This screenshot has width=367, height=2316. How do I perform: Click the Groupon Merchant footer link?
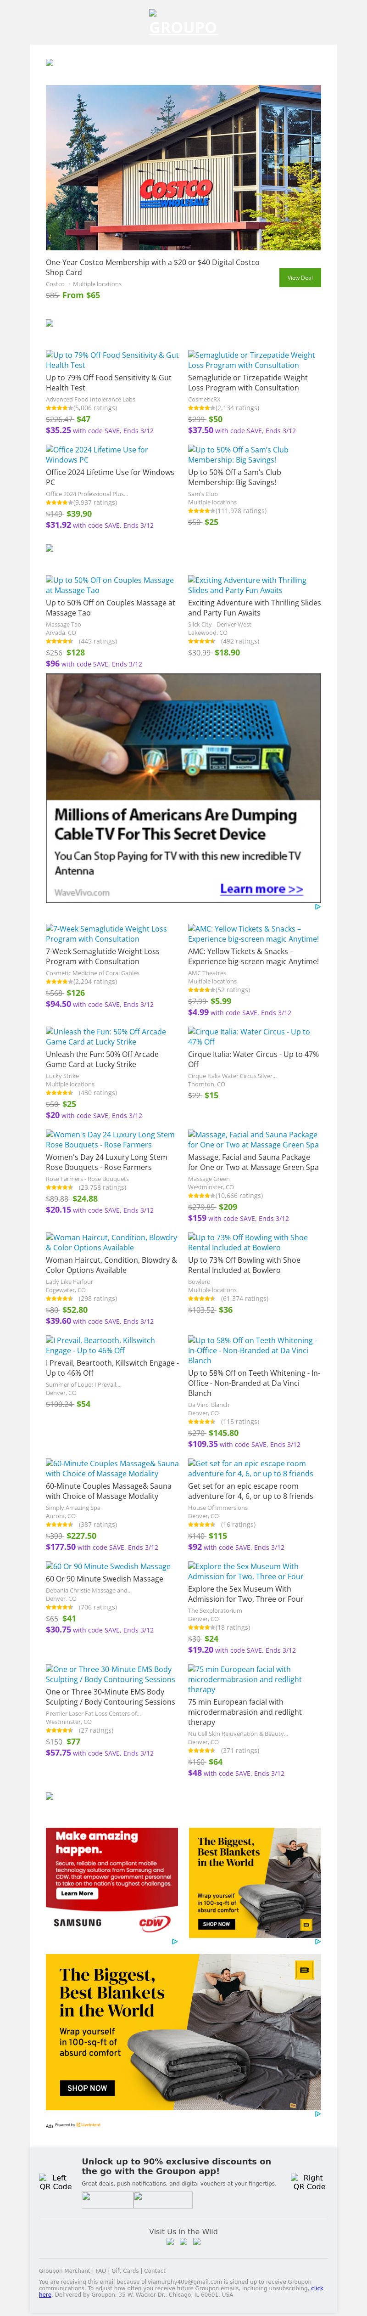[65, 2271]
